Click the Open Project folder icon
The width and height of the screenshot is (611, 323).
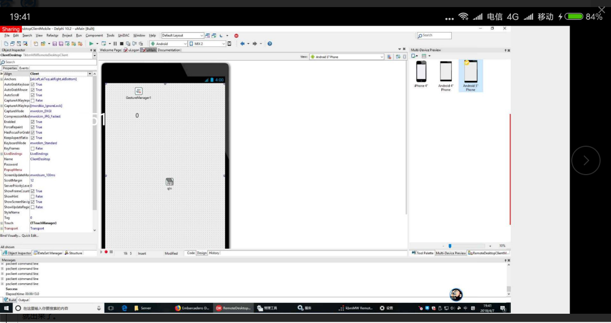43,44
